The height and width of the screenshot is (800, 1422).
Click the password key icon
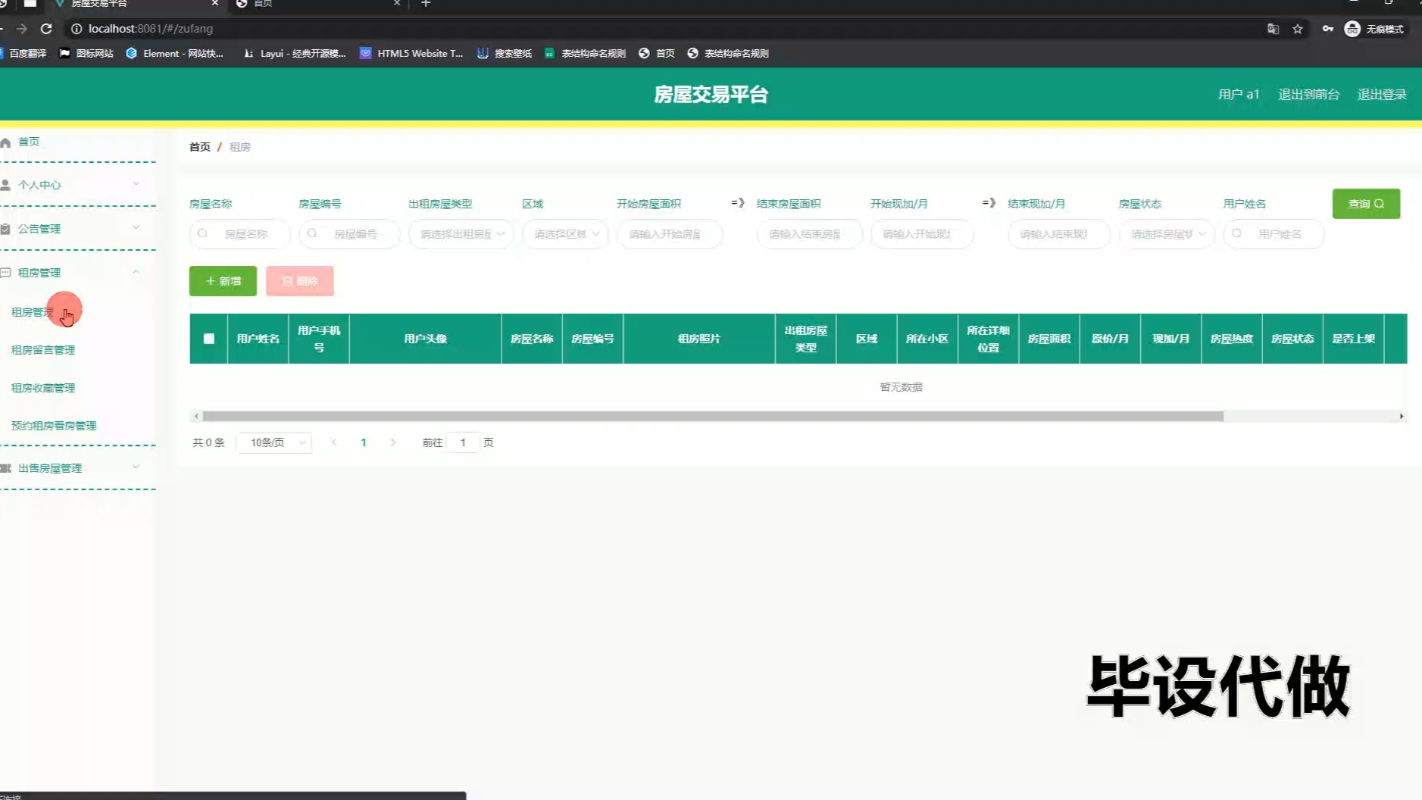click(1327, 29)
